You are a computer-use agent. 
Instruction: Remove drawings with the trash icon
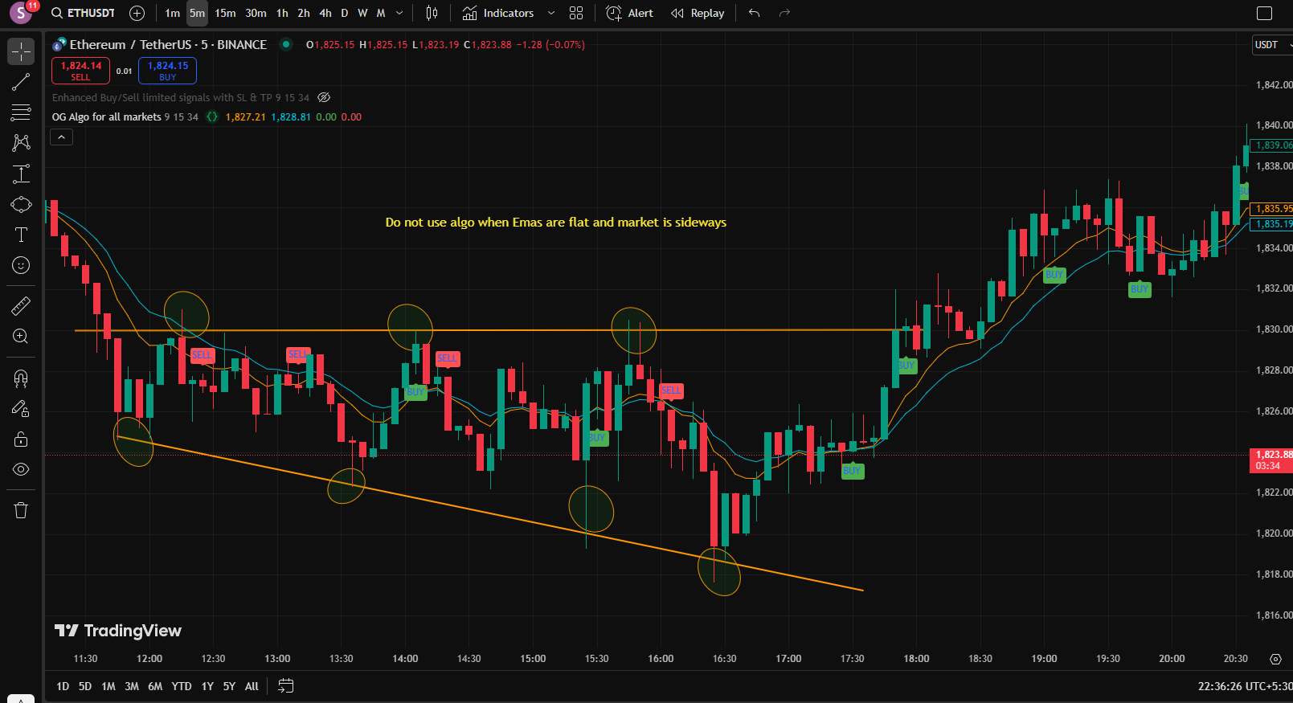coord(21,510)
